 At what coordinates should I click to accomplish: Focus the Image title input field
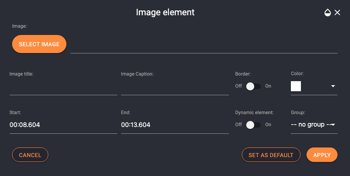point(64,89)
